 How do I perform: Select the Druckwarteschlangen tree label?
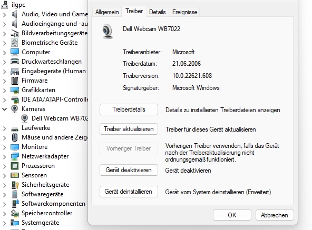(52, 62)
